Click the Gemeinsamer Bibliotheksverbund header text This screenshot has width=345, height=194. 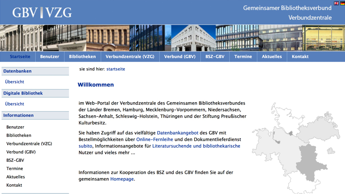click(287, 8)
